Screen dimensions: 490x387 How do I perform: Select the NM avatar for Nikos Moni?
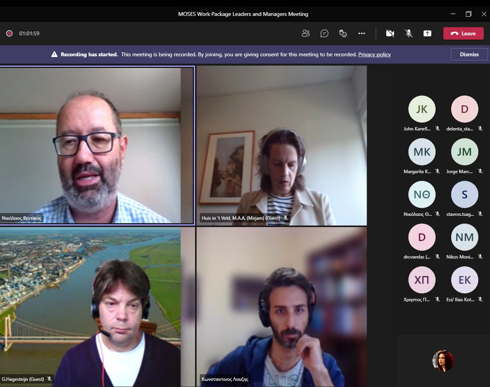point(464,237)
